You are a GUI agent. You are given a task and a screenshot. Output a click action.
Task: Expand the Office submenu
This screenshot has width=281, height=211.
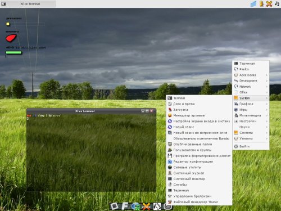[251, 92]
